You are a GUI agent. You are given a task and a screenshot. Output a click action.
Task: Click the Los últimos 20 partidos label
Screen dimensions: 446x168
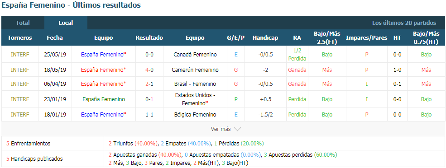coord(404,23)
